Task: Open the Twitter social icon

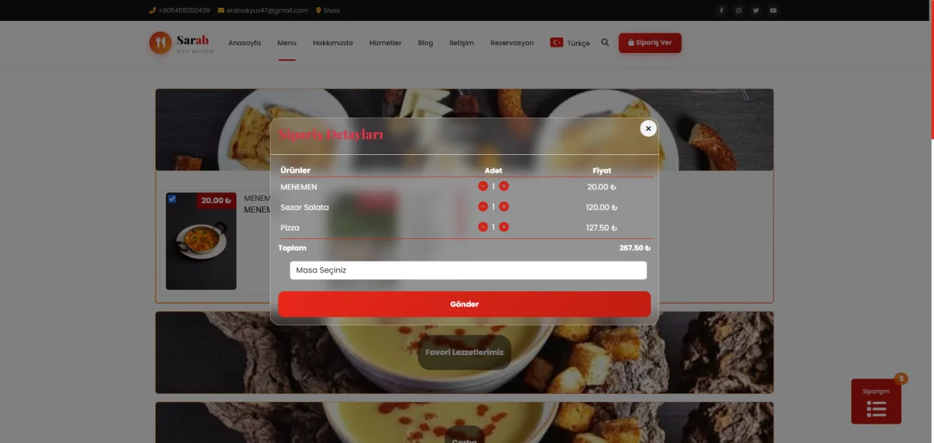Action: 756,10
